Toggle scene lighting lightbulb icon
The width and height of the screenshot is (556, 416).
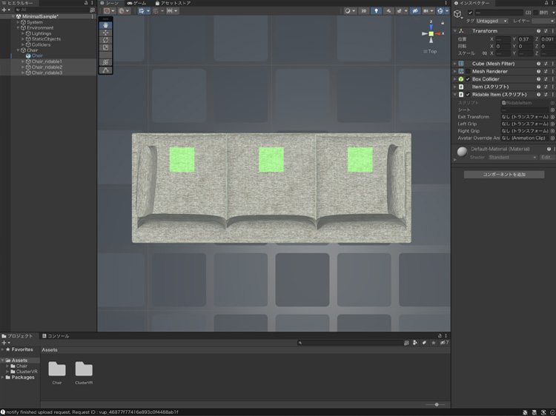click(376, 11)
